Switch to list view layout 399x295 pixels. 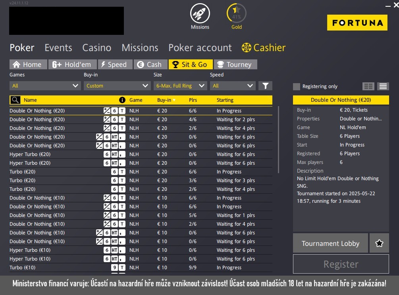click(x=383, y=86)
